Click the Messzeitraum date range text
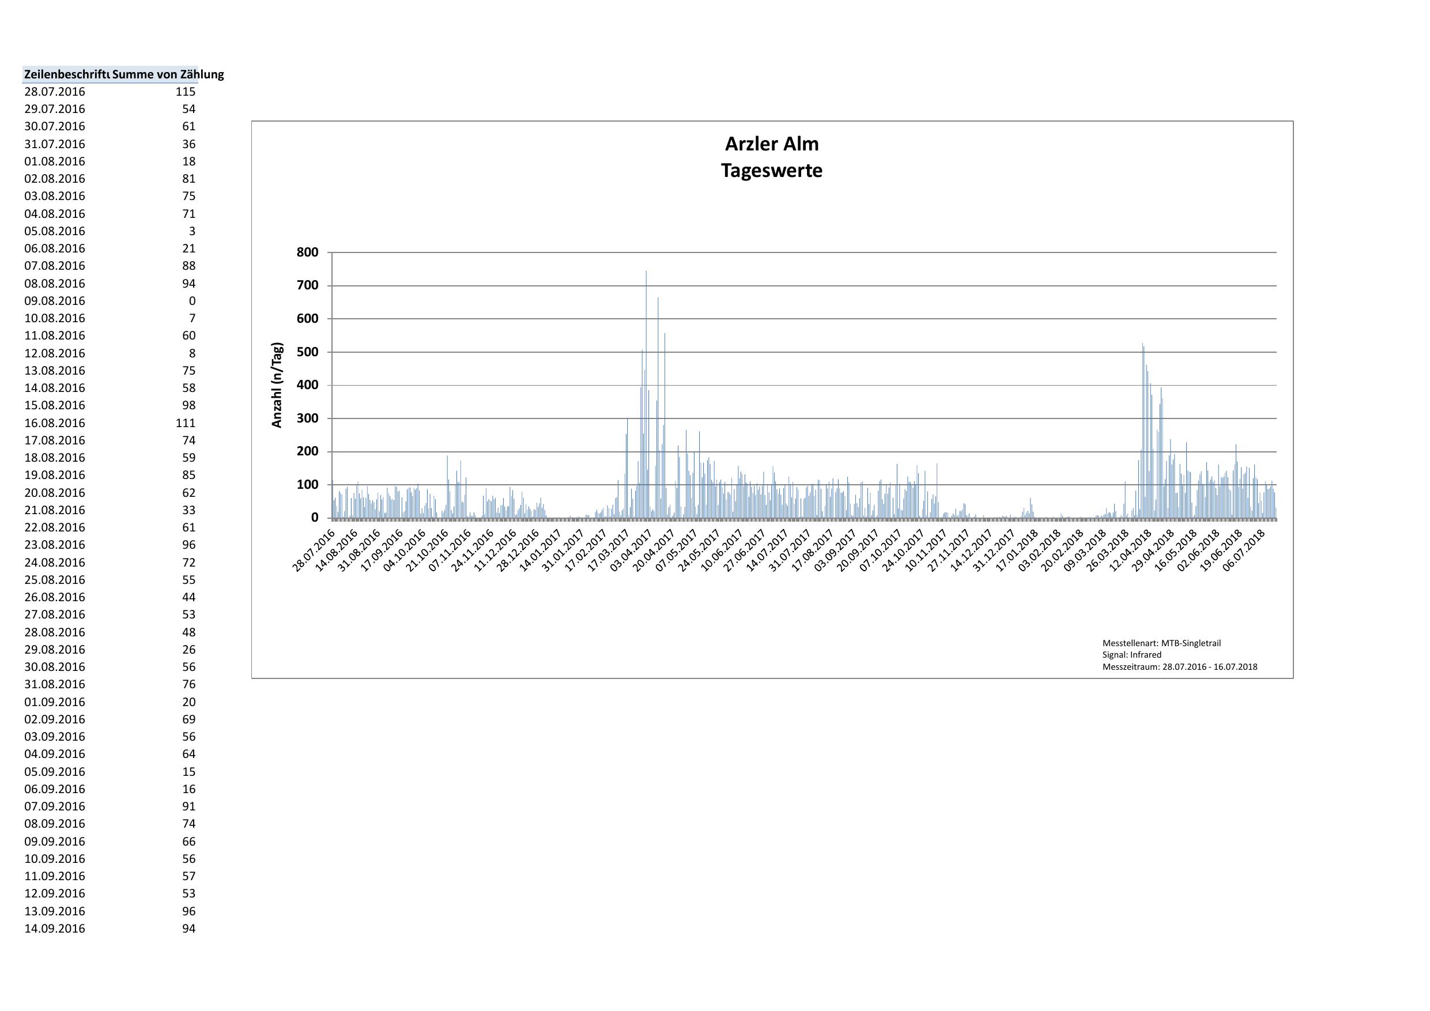The width and height of the screenshot is (1430, 1011). [1180, 666]
